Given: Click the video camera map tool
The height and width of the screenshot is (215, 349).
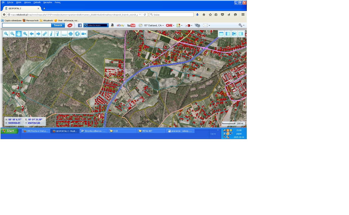Looking at the screenshot, I should pos(84,34).
